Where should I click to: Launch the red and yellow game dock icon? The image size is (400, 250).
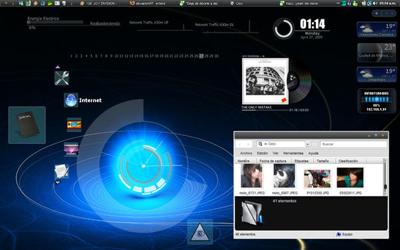74,125
